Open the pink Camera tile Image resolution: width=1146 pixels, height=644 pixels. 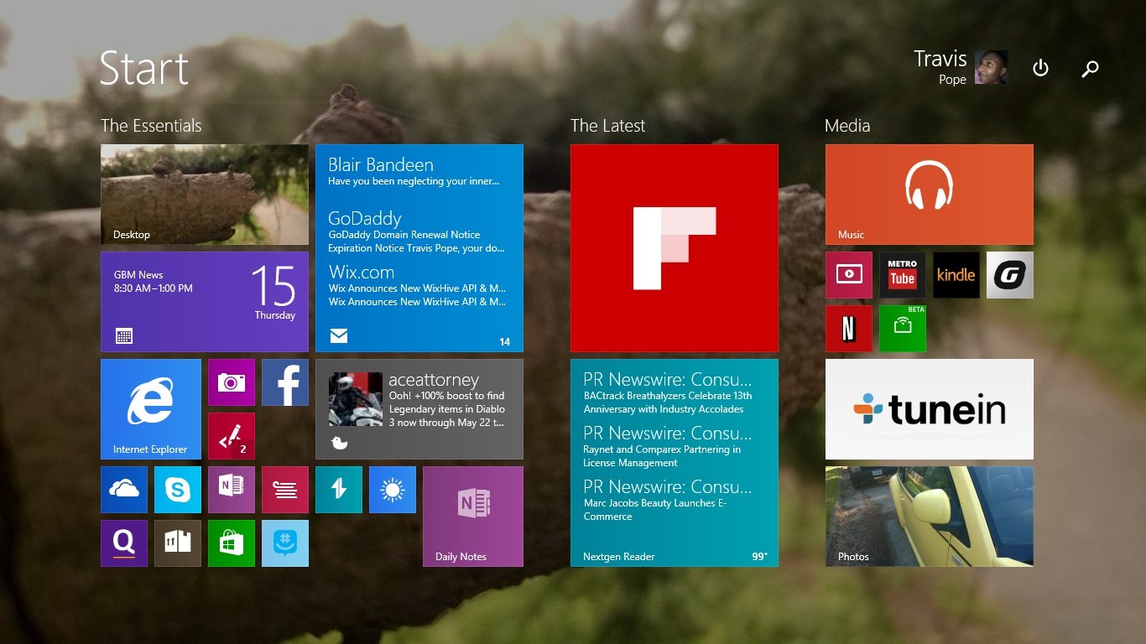tap(232, 382)
